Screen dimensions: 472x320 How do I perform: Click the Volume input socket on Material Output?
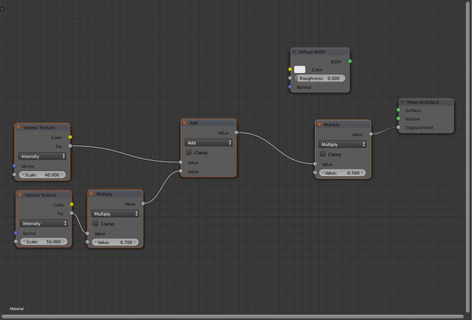coord(398,119)
